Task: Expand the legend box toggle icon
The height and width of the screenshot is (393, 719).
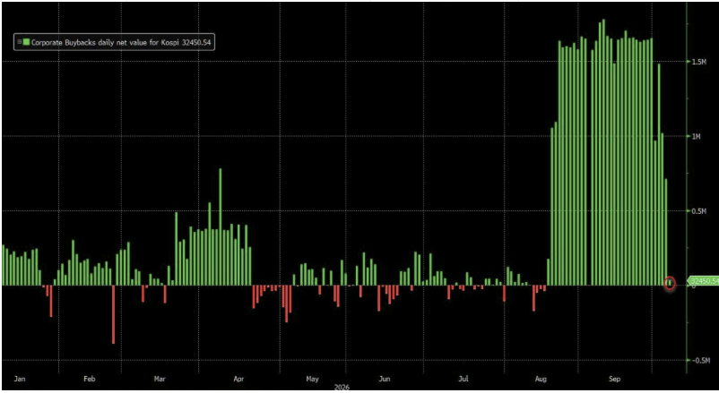Action: pyautogui.click(x=19, y=42)
